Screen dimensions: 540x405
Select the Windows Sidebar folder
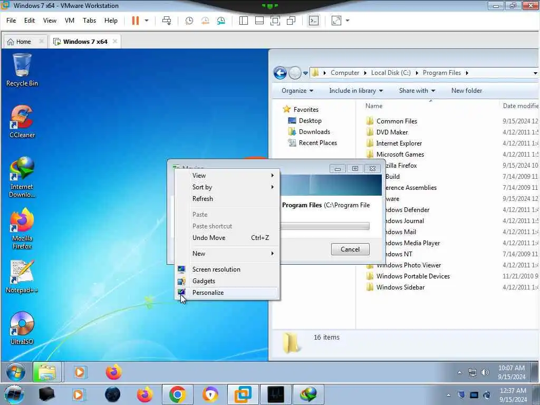[400, 287]
